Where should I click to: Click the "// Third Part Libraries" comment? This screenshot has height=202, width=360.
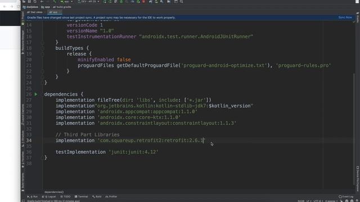point(88,135)
